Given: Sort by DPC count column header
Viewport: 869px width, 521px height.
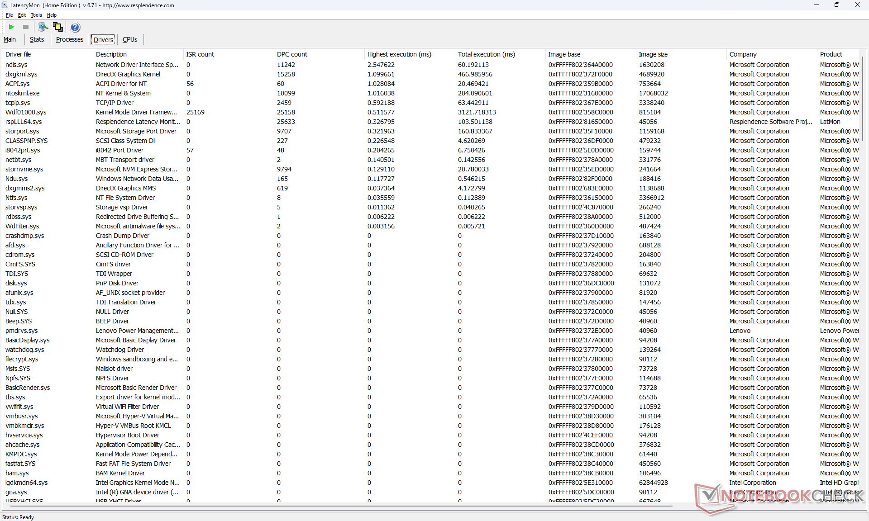Looking at the screenshot, I should click(292, 54).
